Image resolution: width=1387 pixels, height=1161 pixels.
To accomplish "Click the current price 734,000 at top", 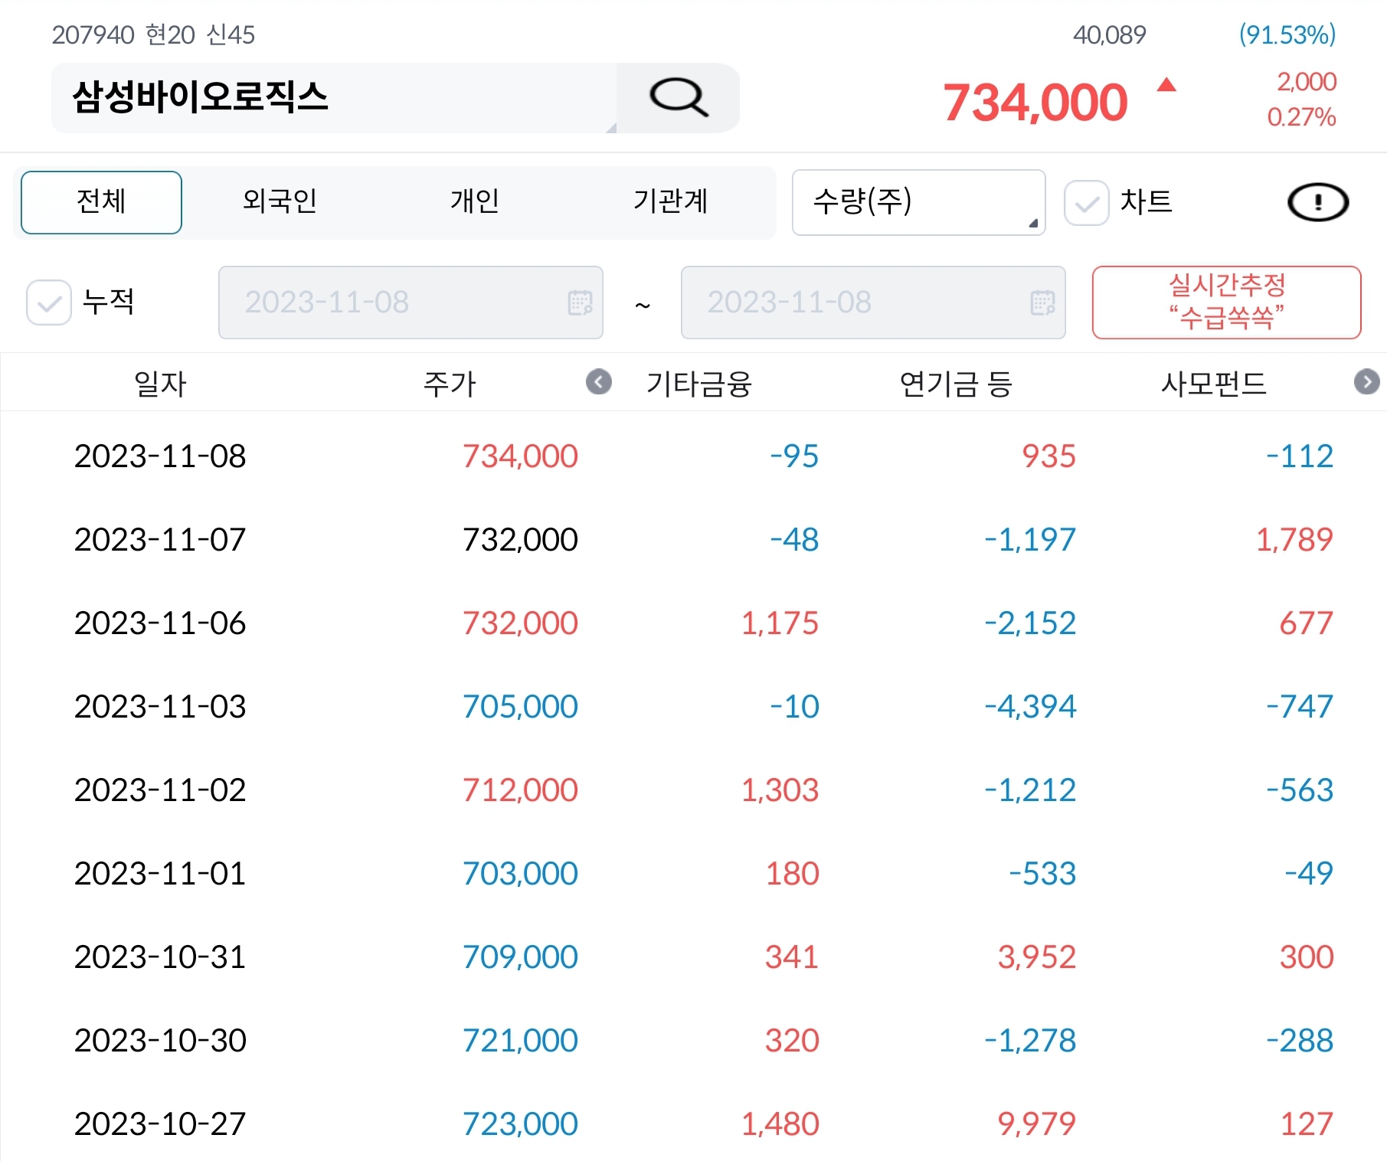I will 1035,103.
